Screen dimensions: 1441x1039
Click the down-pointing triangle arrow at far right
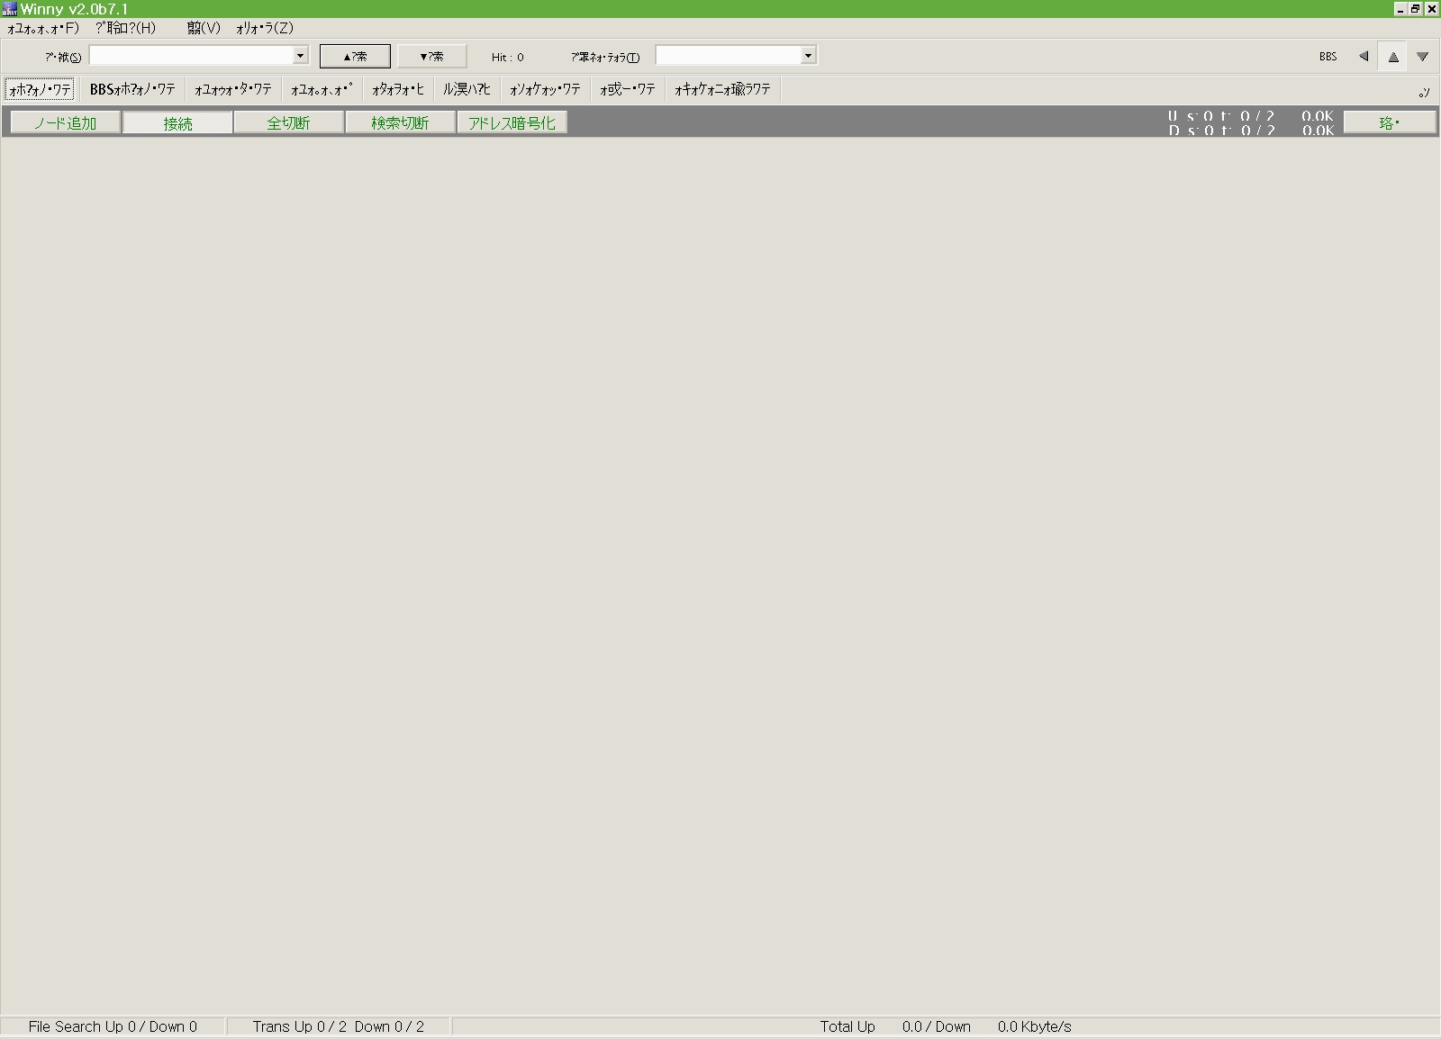pyautogui.click(x=1422, y=57)
